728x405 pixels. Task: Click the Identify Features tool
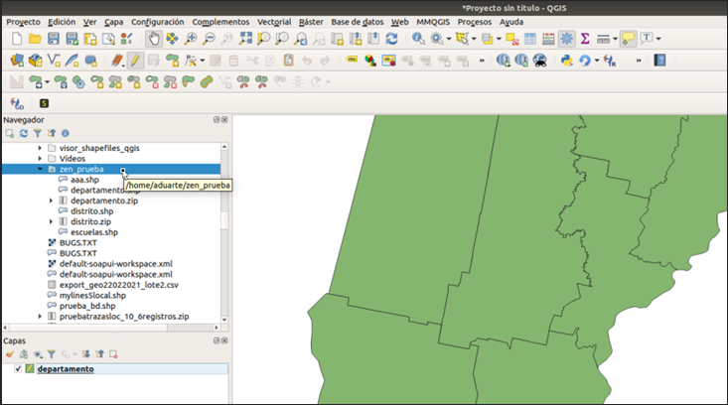[x=418, y=39]
